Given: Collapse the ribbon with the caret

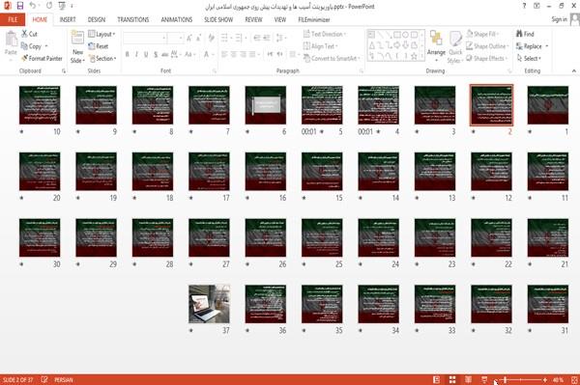Looking at the screenshot, I should pos(573,70).
